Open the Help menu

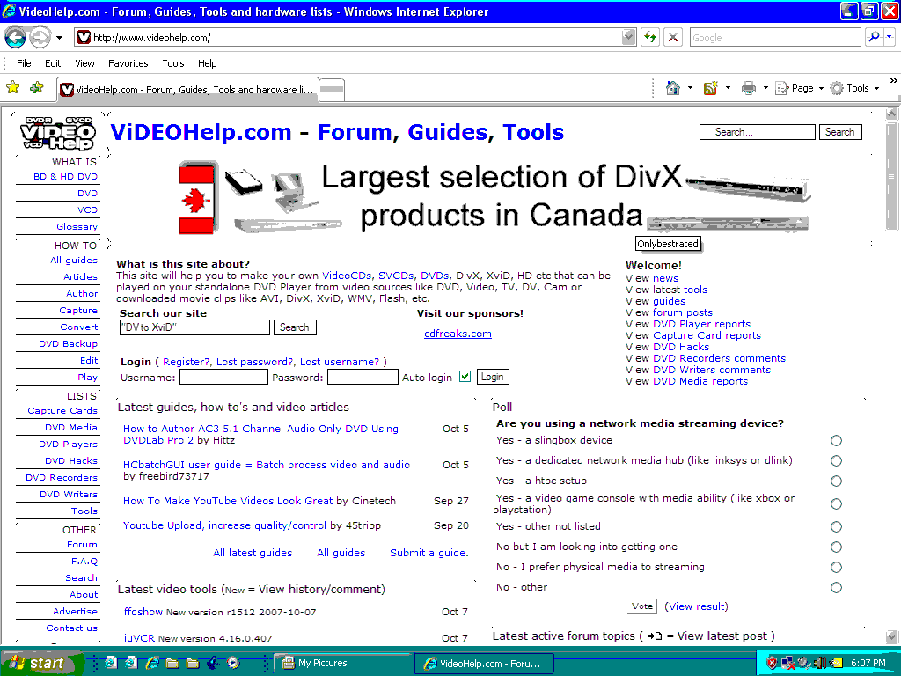[x=208, y=63]
